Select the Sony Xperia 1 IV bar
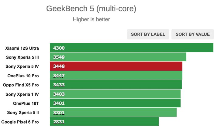The height and width of the screenshot is (128, 214). [115, 94]
